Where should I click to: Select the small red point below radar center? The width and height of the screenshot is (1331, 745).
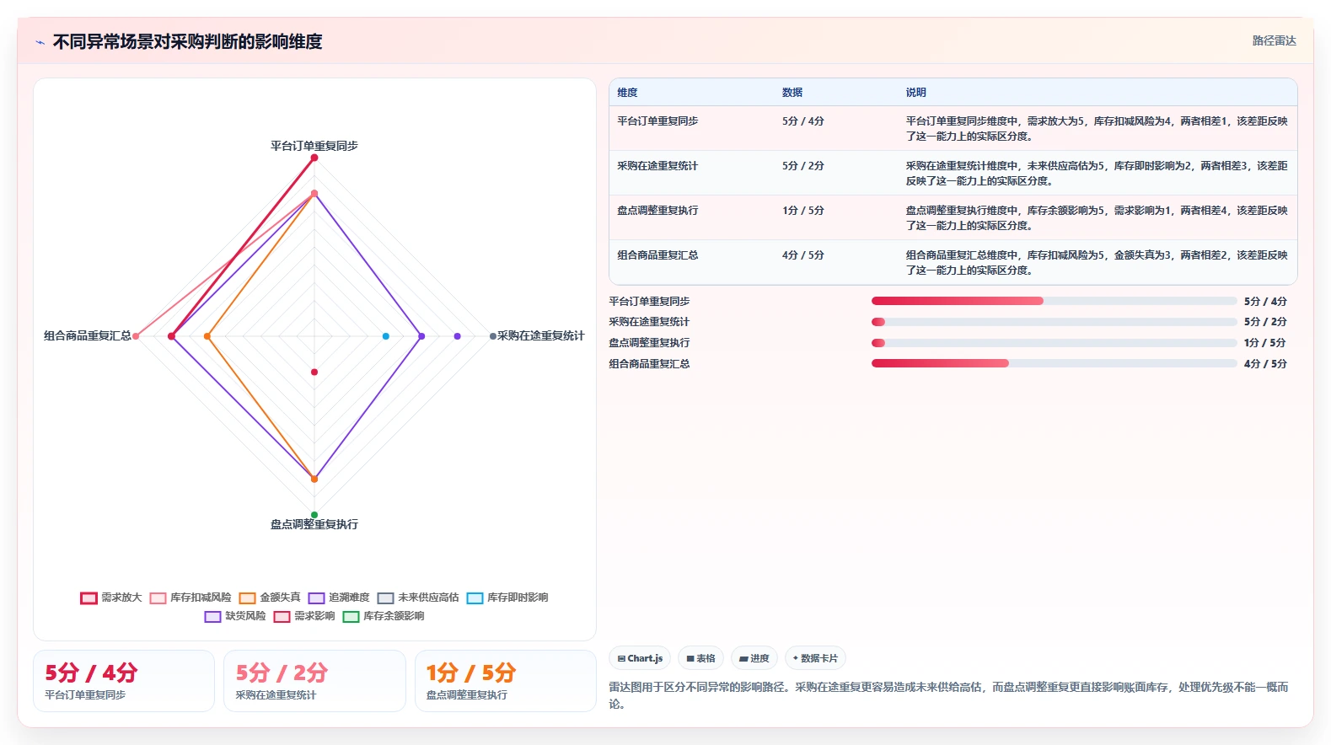click(x=314, y=372)
